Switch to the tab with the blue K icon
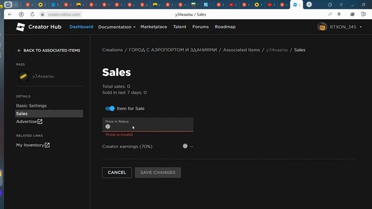This screenshot has height=209, width=372. 206,5
